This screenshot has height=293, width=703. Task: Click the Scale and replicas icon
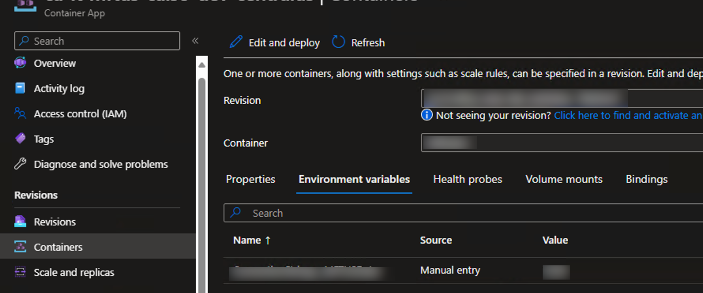(20, 272)
